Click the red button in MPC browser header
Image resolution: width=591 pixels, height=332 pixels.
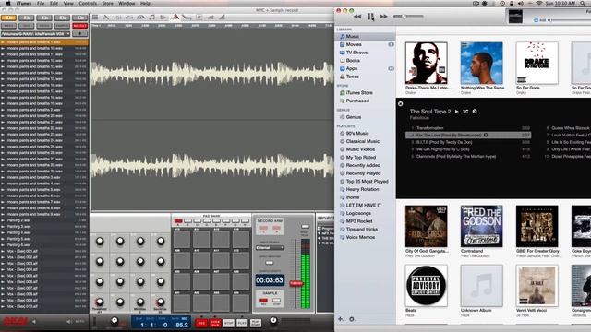pyautogui.click(x=80, y=26)
